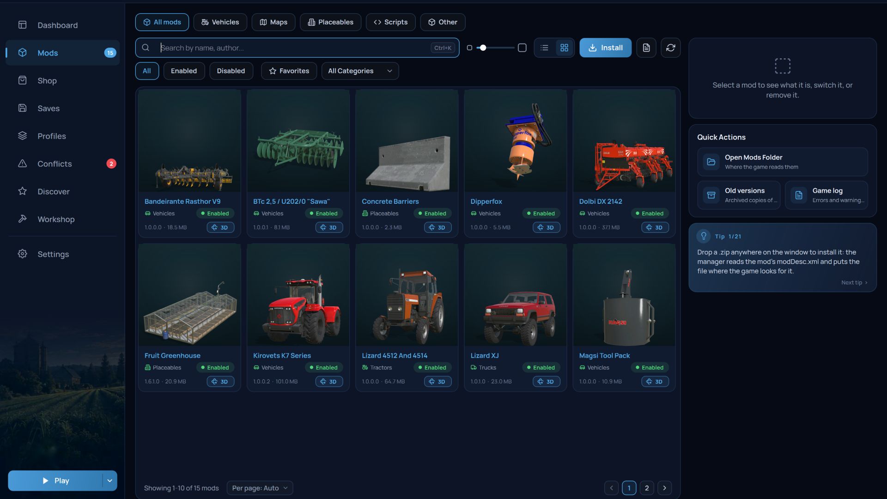Open 3D preview for Dipperfox
887x499 pixels.
pyautogui.click(x=546, y=227)
